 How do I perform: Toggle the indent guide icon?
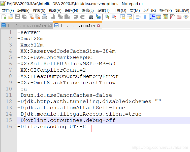152,17
